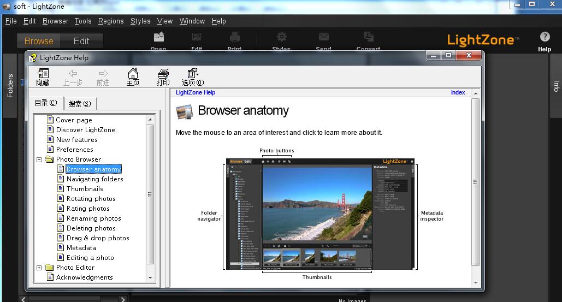Collapse the Photo Browser tree node

click(39, 159)
